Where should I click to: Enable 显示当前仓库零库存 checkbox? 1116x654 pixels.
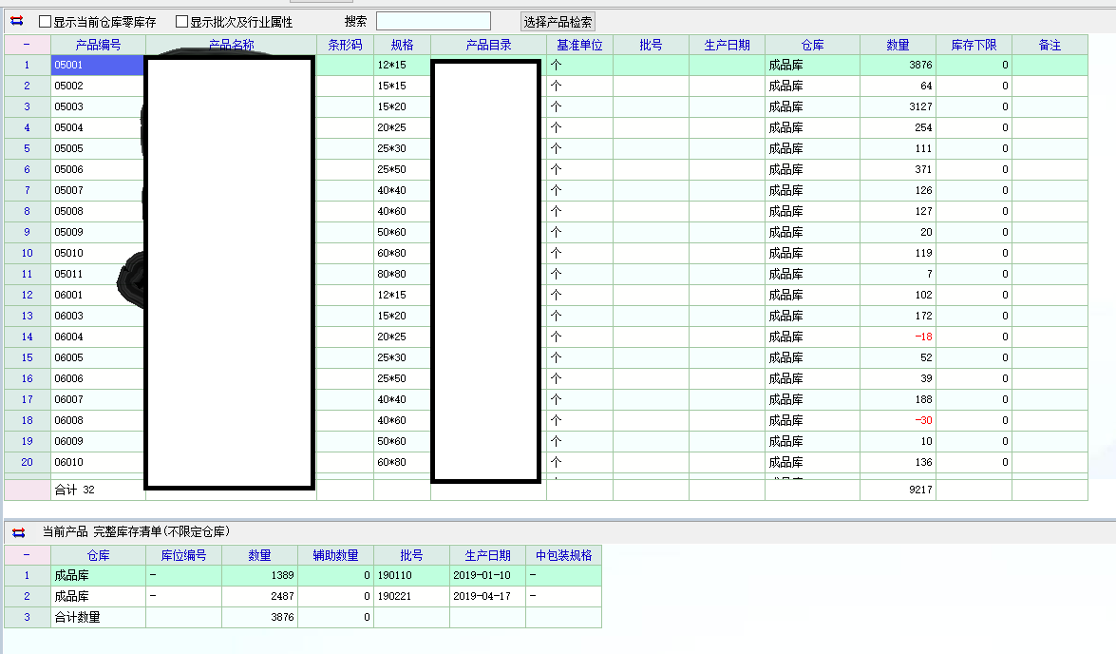[x=46, y=22]
